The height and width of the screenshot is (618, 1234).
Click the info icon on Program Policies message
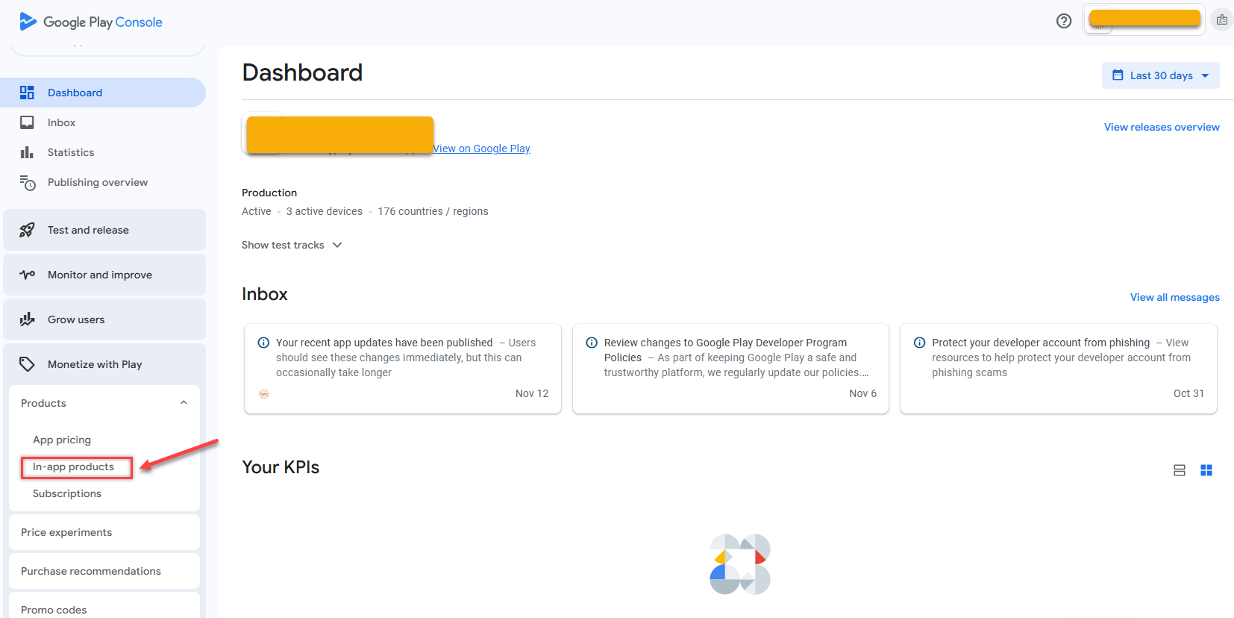(x=592, y=343)
